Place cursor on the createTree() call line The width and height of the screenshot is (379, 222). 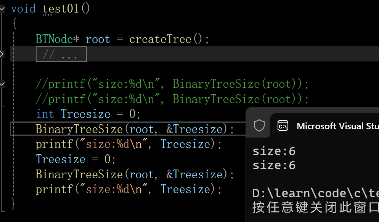pyautogui.click(x=121, y=38)
